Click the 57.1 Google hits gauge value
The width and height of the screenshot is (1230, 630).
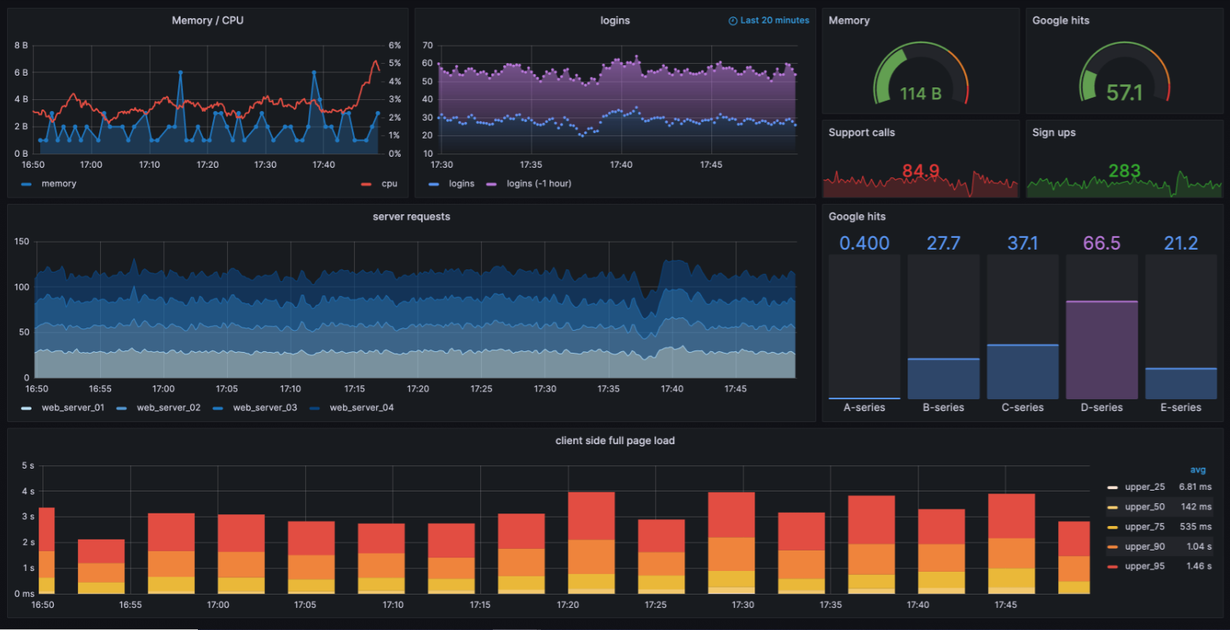point(1124,93)
